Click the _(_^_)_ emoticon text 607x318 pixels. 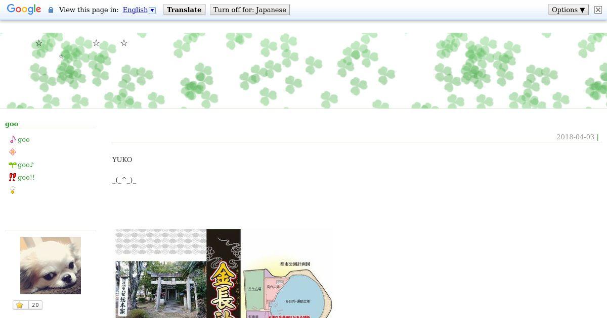point(124,180)
